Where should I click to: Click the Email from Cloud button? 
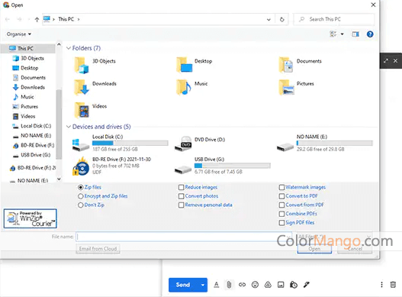coord(98,249)
